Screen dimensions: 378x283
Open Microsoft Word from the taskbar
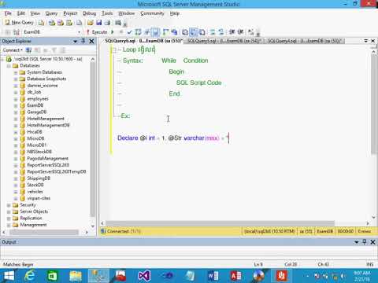click(x=213, y=276)
